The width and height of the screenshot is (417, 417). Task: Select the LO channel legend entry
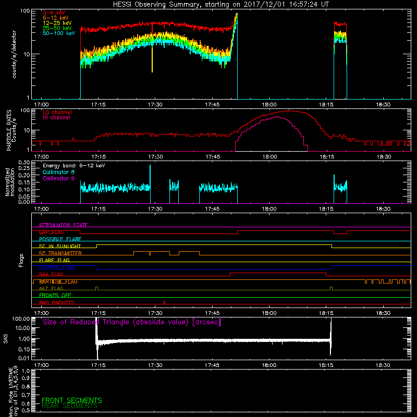pyautogui.click(x=57, y=112)
